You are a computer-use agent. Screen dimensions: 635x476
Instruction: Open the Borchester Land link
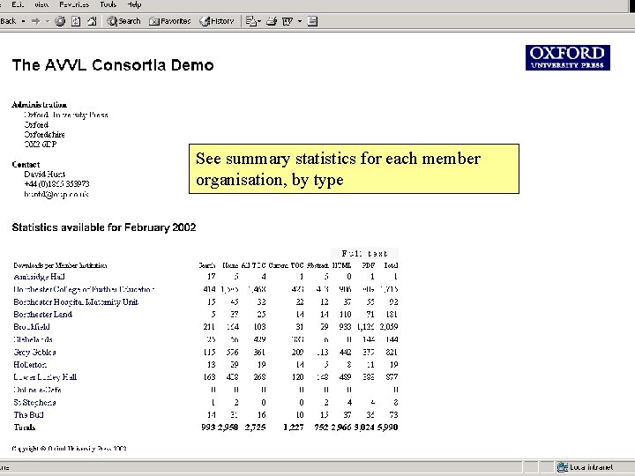pos(42,315)
